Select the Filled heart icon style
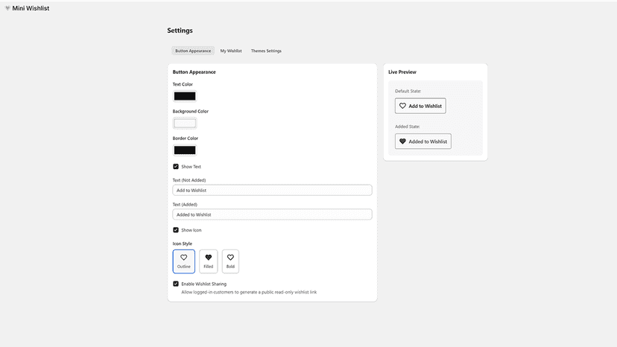The width and height of the screenshot is (617, 347). [x=208, y=261]
